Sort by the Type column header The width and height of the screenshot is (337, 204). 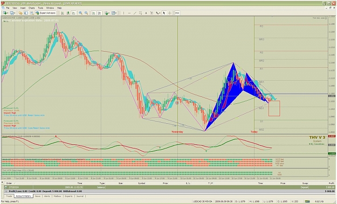(102, 184)
